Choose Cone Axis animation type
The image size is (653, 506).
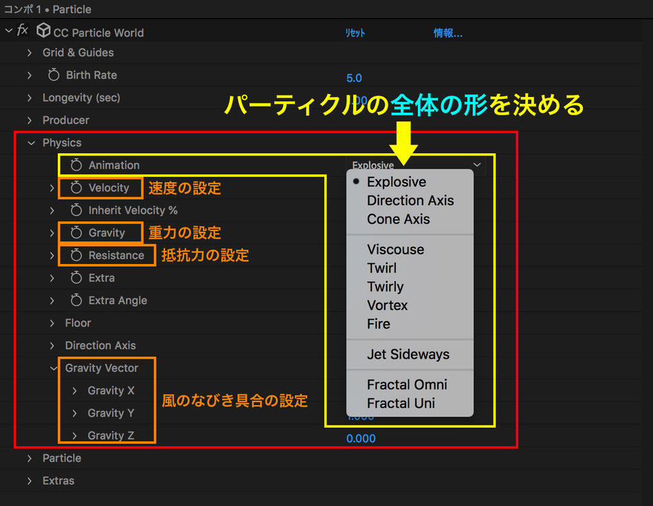tap(410, 219)
